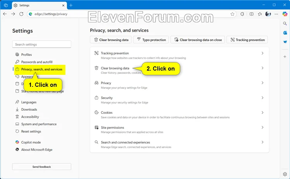290x179 pixels.
Task: Open System and performance section
Action: [39, 124]
